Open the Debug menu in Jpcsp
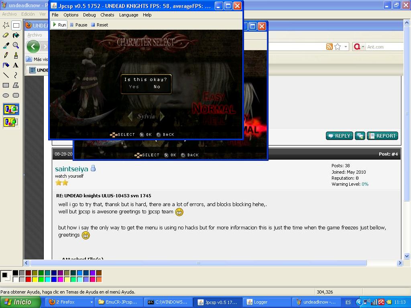The height and width of the screenshot is (308, 411). point(89,15)
